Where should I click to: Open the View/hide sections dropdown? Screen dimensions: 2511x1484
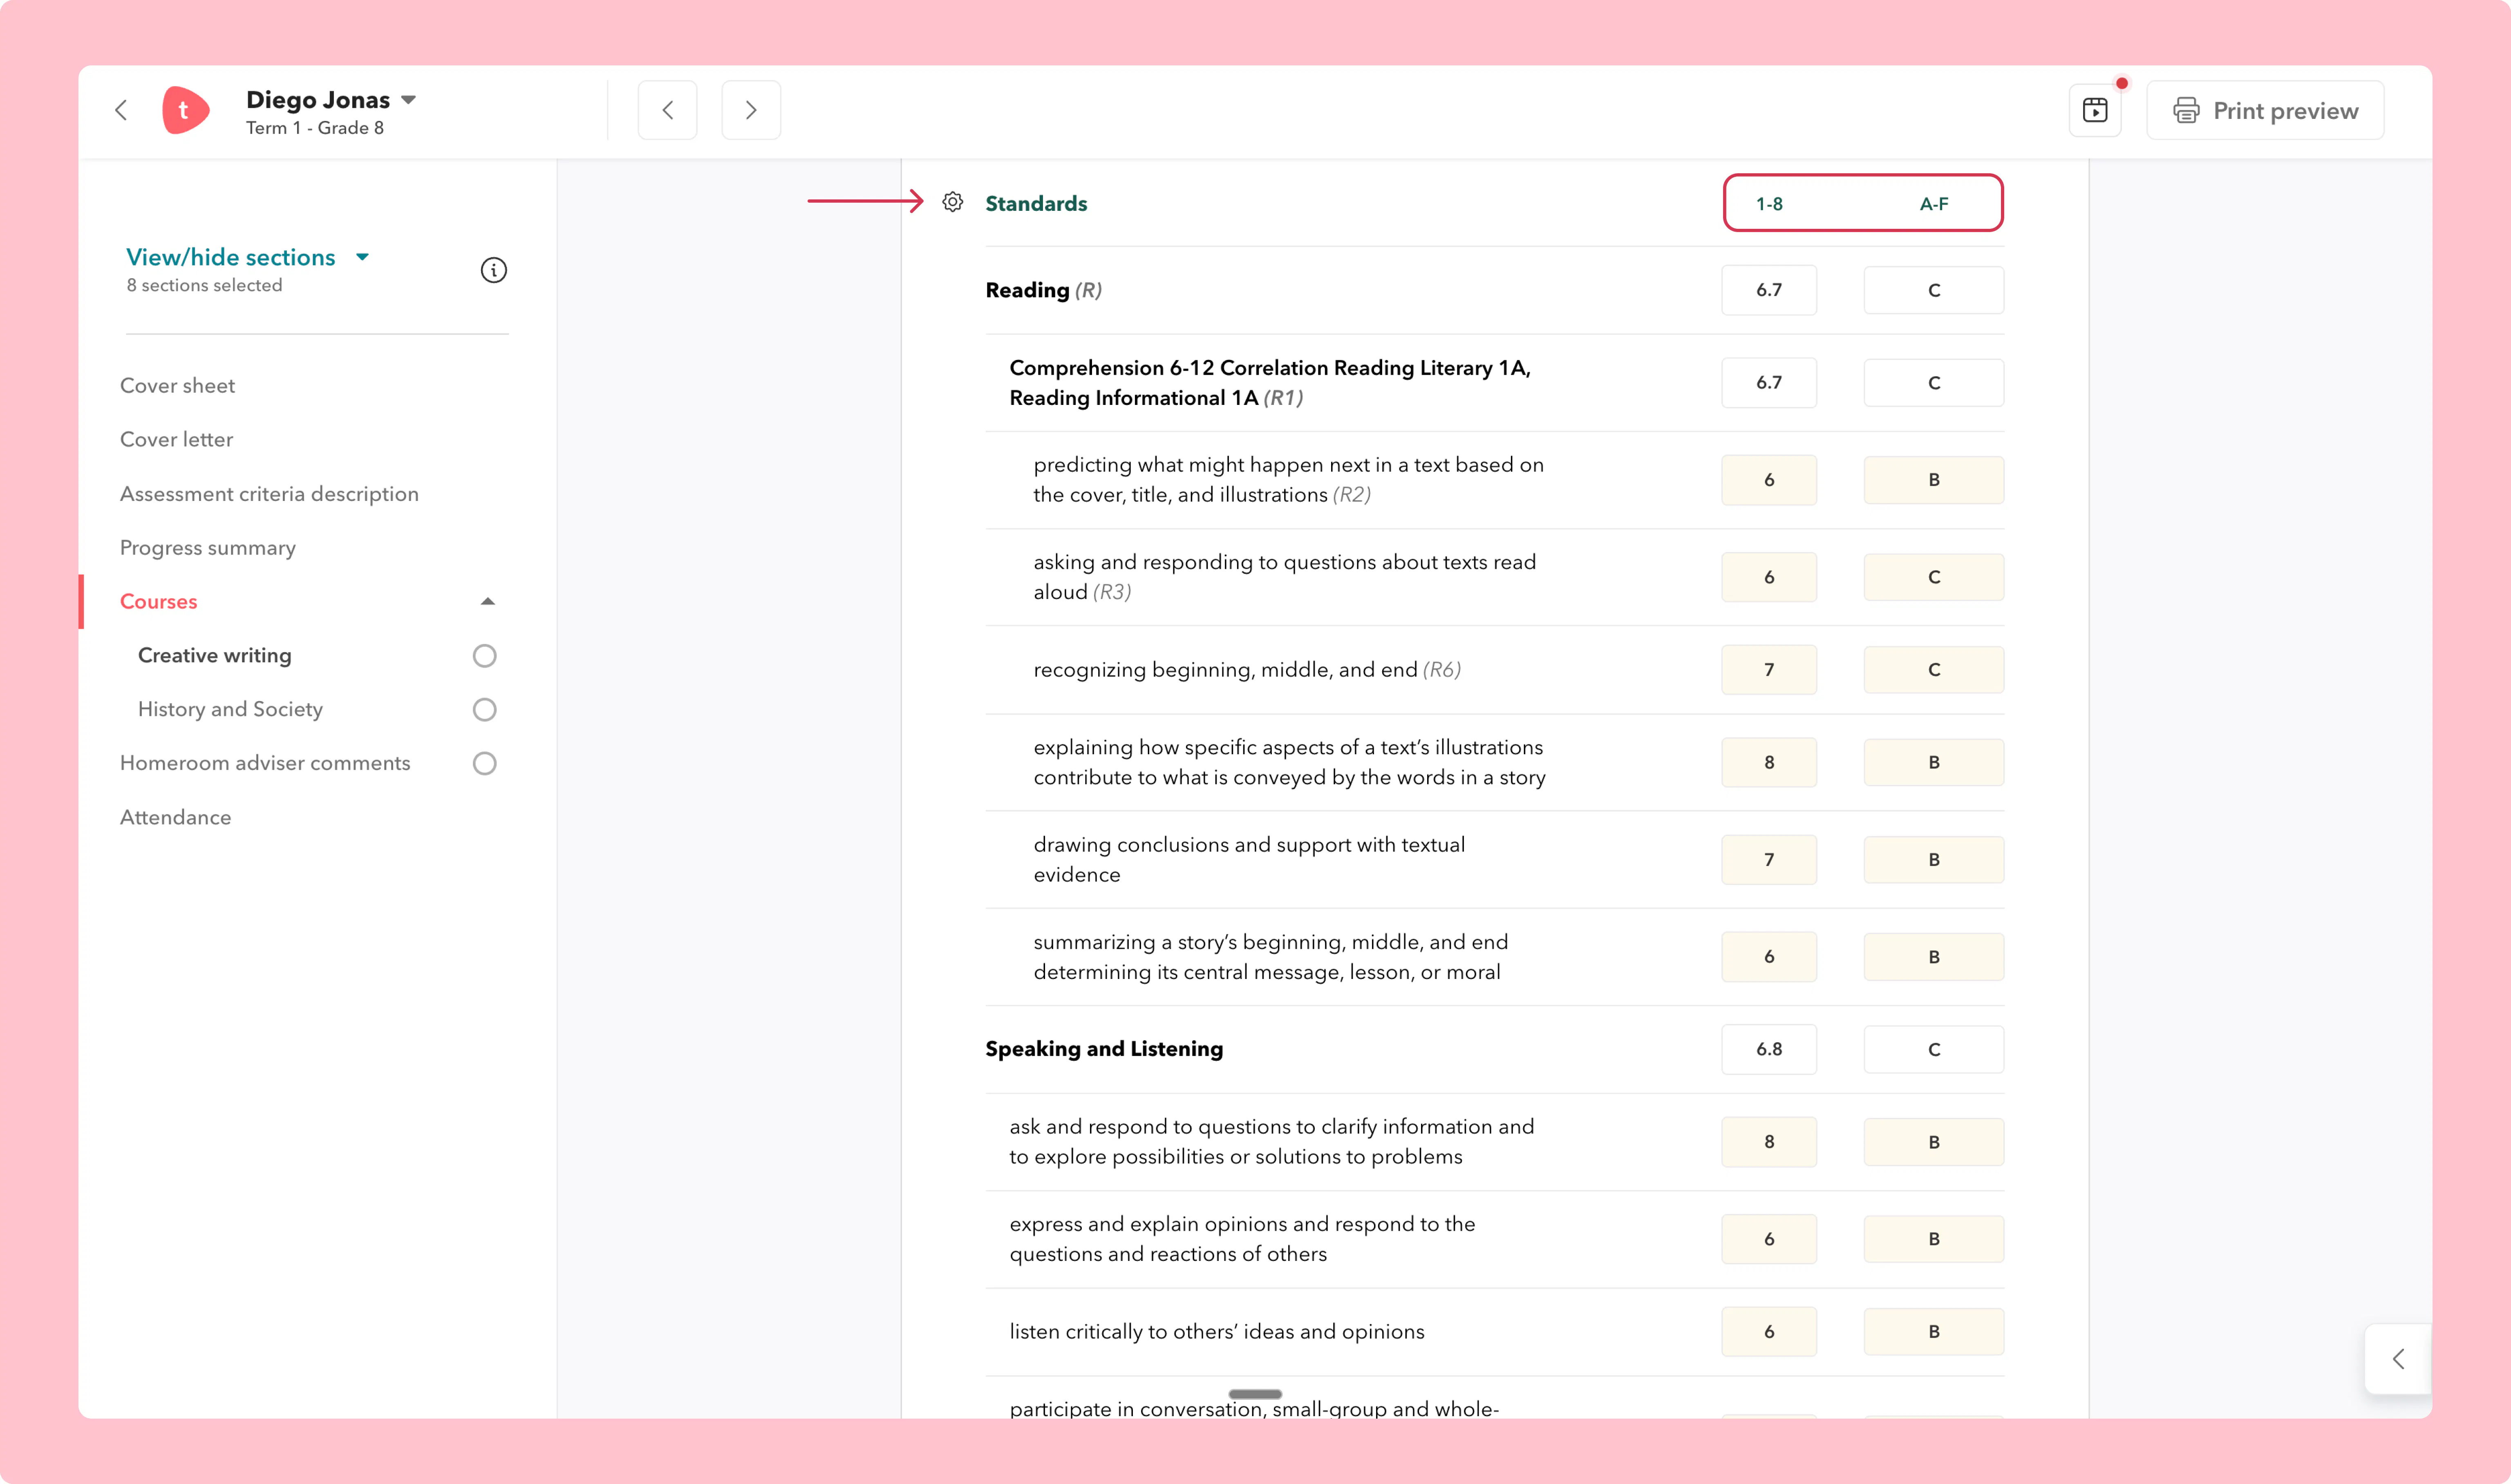(x=248, y=257)
